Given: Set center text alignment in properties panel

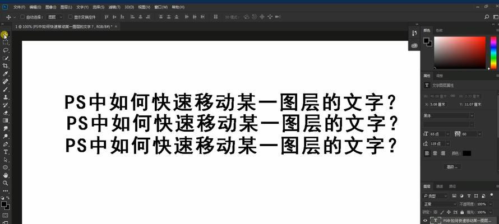Looking at the screenshot, I should (x=435, y=153).
